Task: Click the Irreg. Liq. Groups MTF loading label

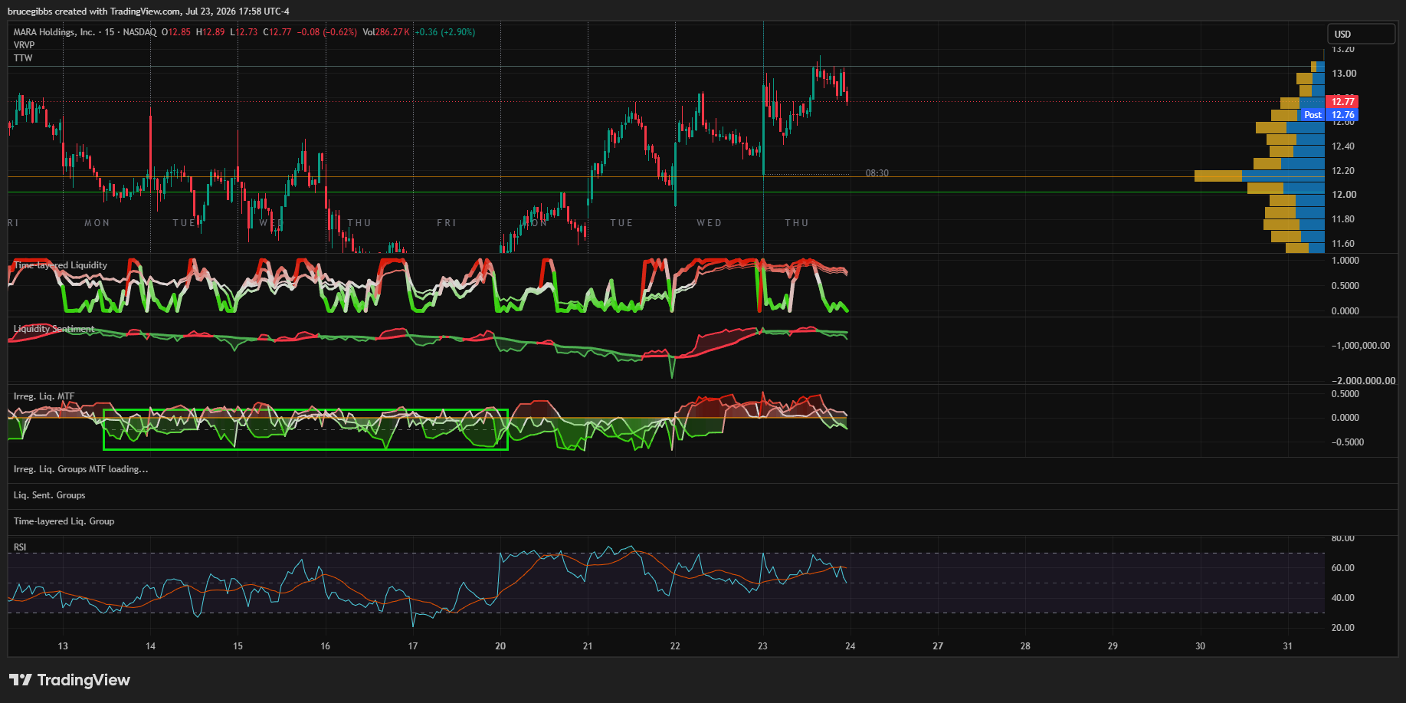Action: [x=80, y=469]
